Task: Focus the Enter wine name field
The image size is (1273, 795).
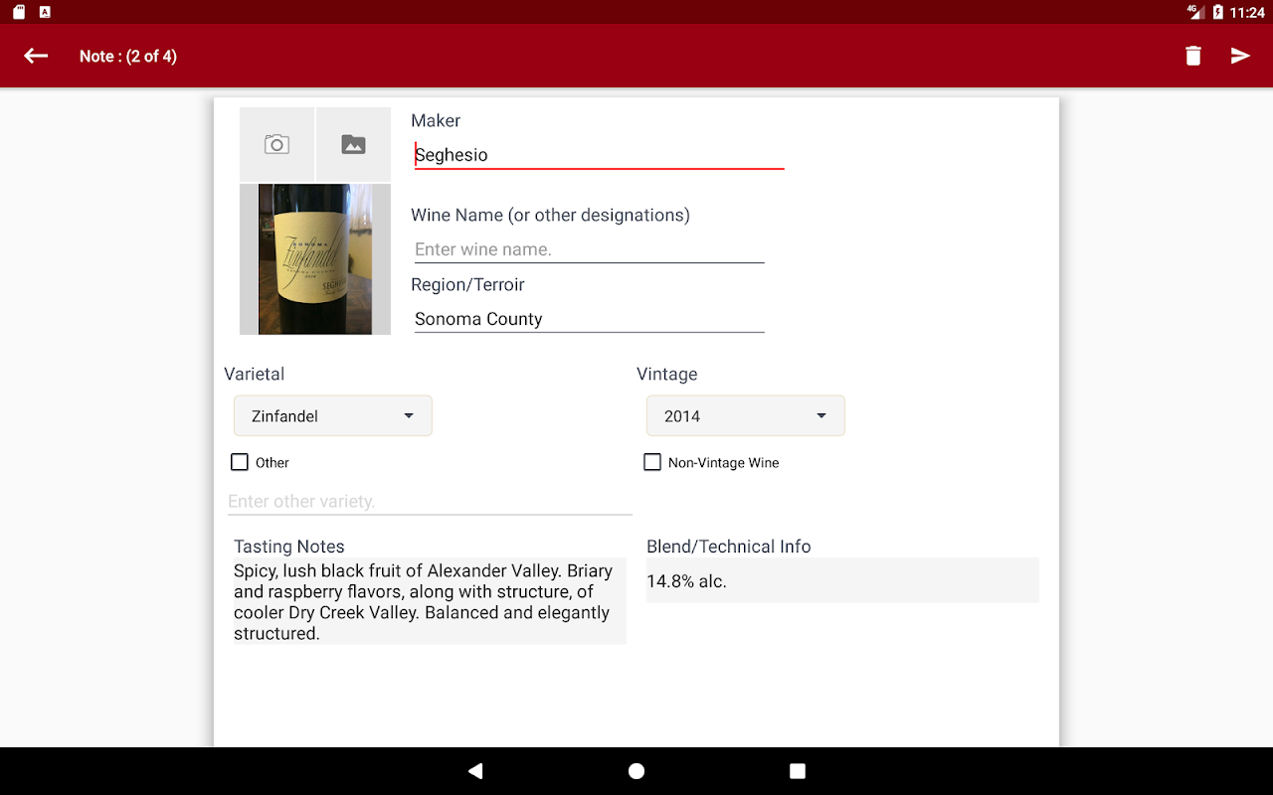Action: tap(589, 248)
